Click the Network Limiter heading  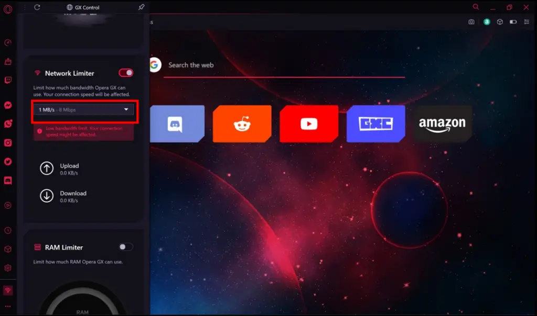coord(70,73)
